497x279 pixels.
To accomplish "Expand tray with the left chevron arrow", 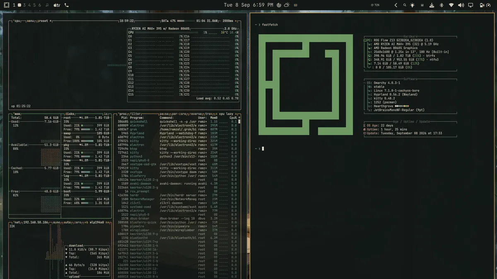I will tap(396, 5).
